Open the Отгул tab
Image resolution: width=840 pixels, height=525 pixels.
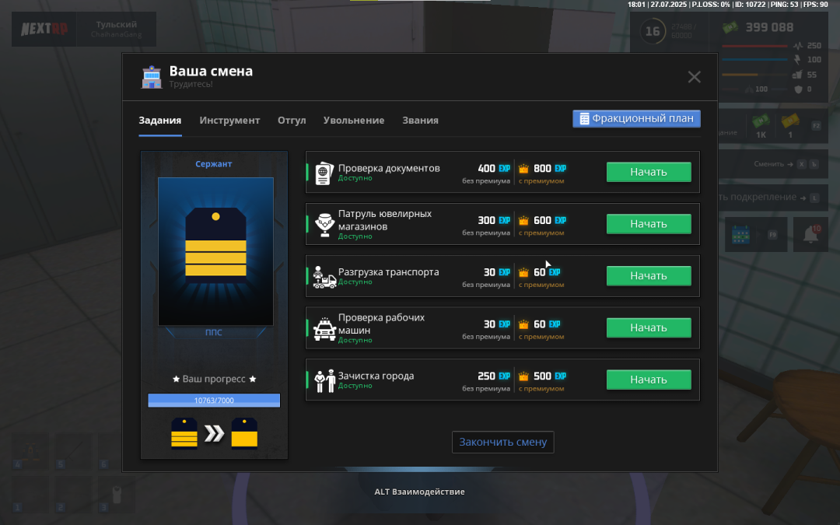click(x=292, y=121)
